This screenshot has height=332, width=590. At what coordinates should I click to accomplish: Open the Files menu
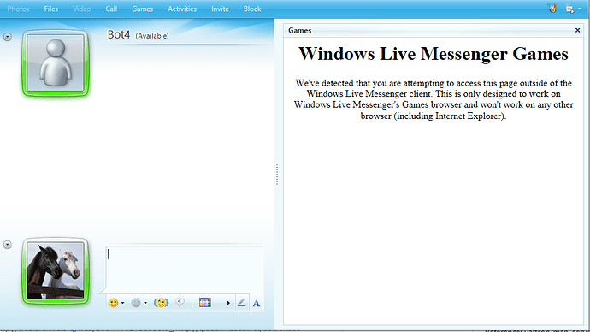click(x=51, y=9)
